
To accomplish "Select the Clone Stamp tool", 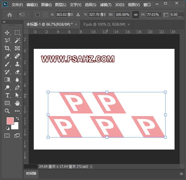I will (x=17, y=64).
